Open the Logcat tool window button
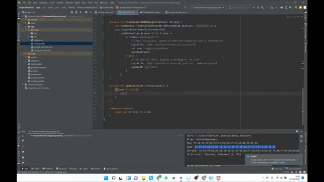The width and height of the screenshot is (324, 182). tap(84, 168)
